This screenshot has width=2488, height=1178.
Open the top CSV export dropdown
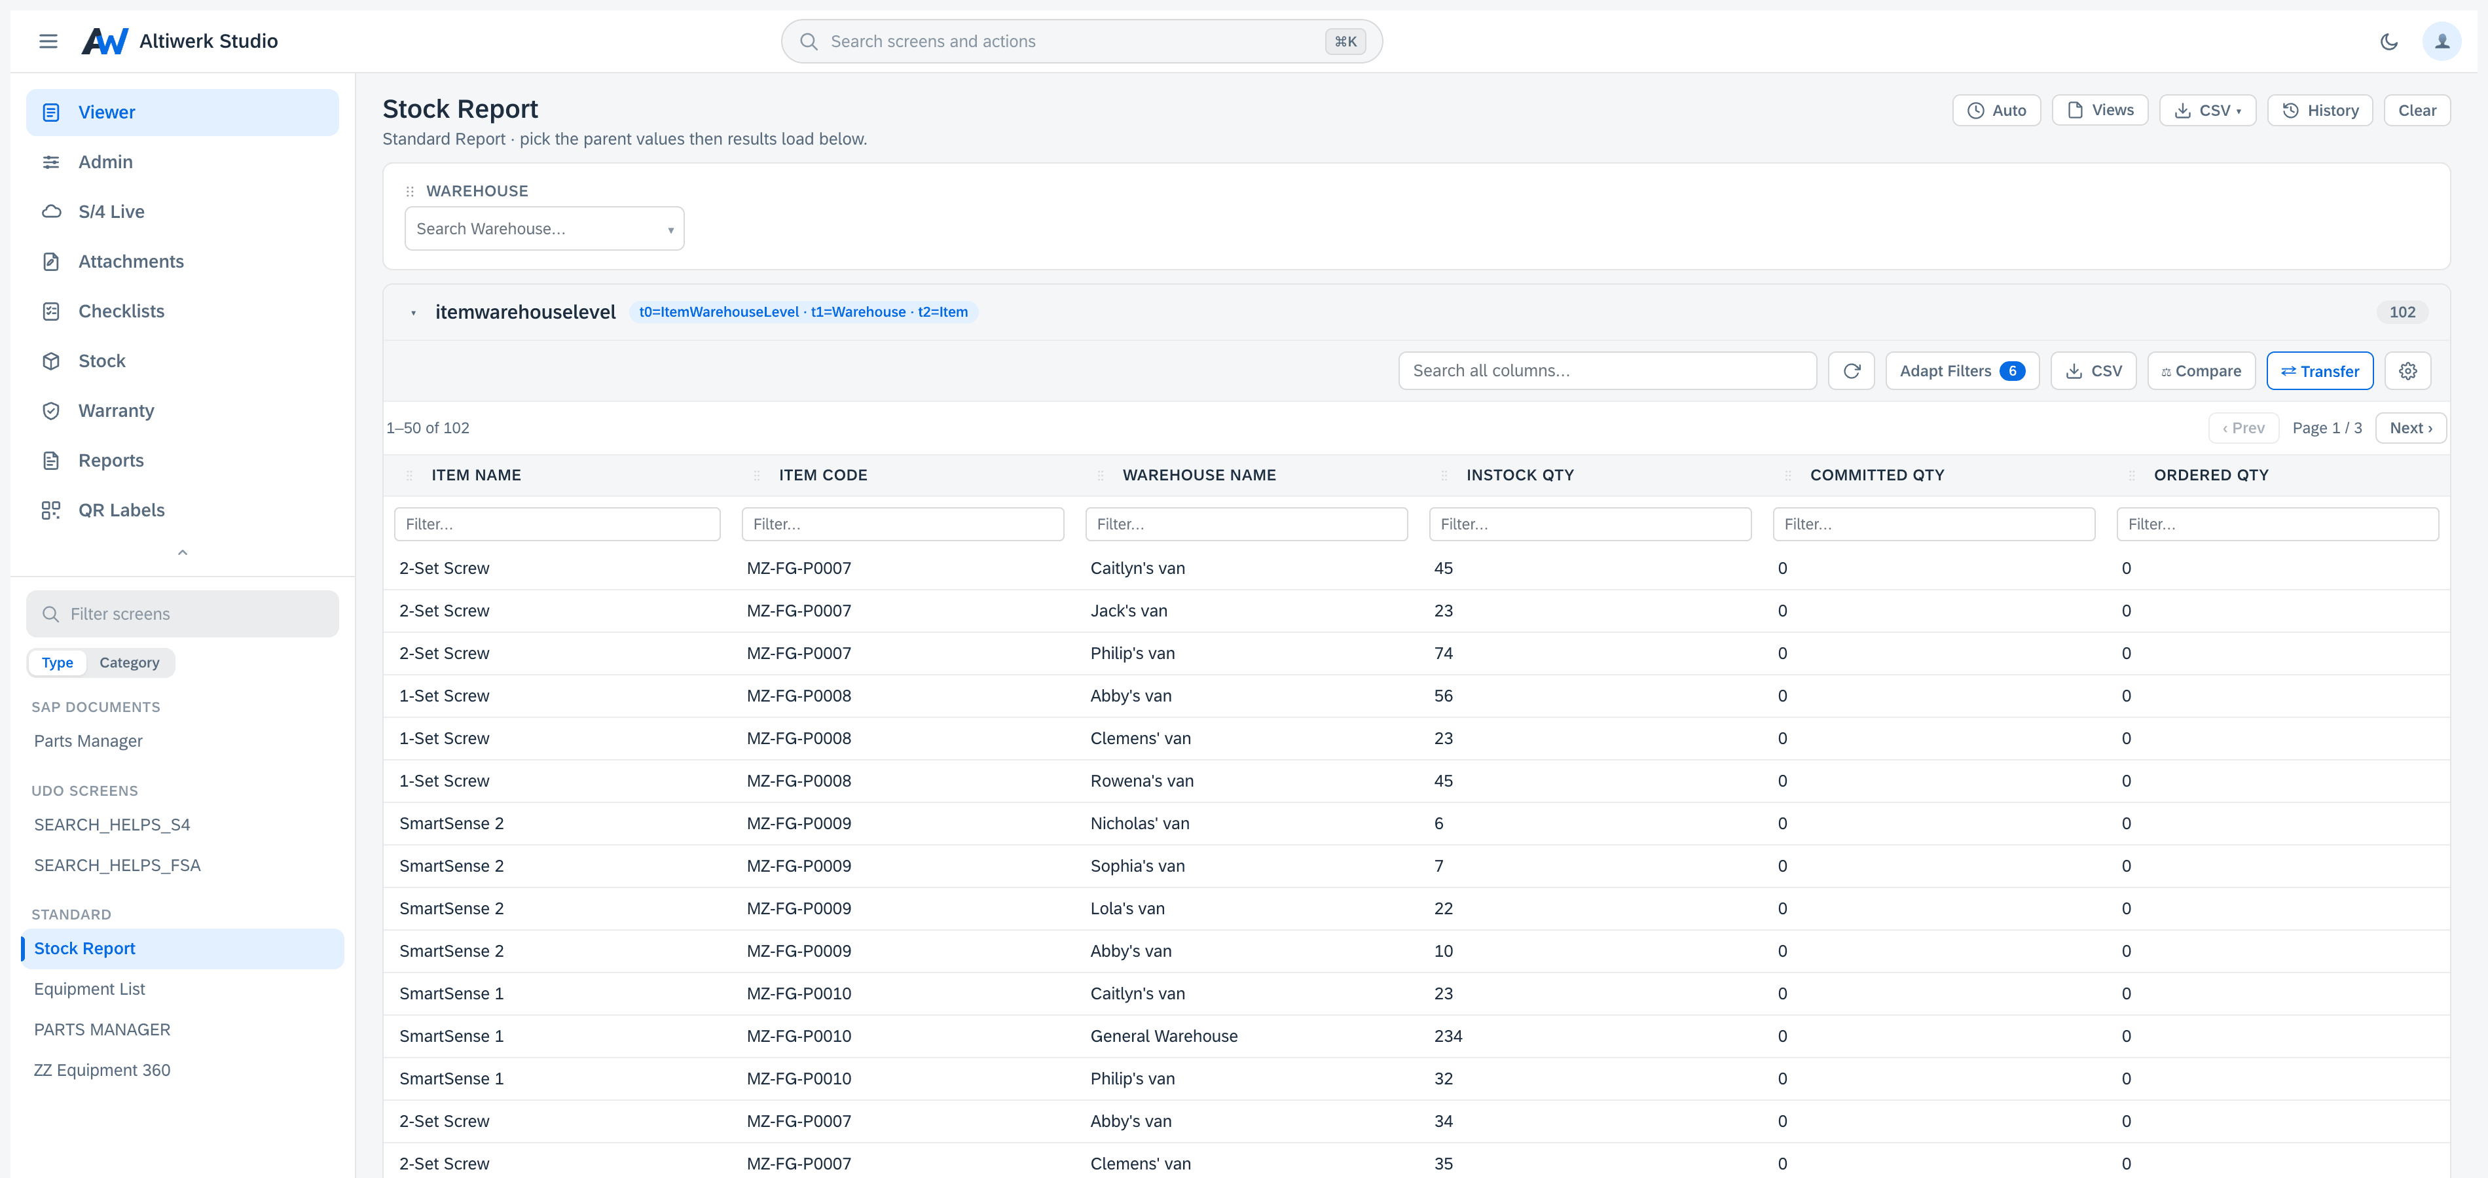2207,110
